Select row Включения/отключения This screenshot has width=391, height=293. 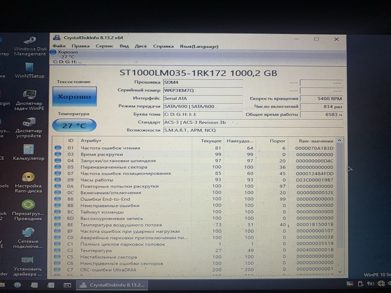pyautogui.click(x=194, y=193)
